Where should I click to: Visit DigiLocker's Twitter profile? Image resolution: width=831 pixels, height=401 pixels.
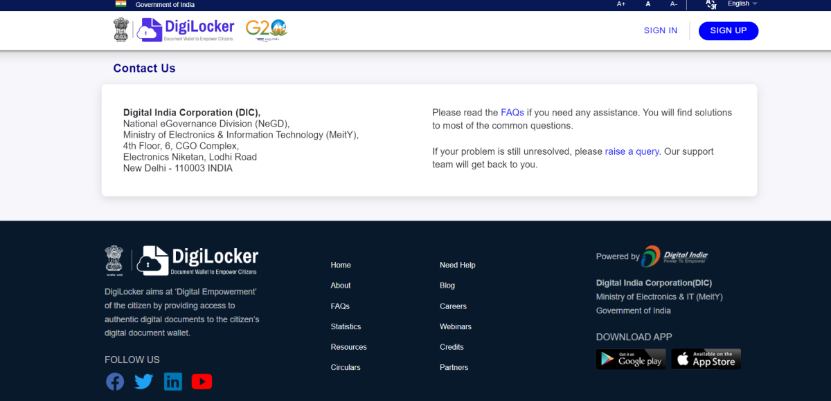[x=143, y=381]
